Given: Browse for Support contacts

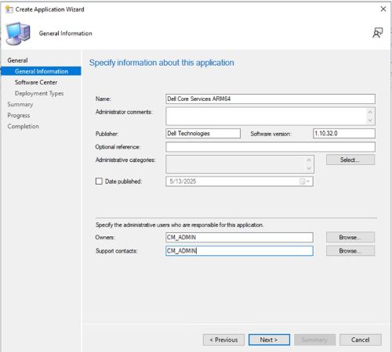Looking at the screenshot, I should pos(350,251).
